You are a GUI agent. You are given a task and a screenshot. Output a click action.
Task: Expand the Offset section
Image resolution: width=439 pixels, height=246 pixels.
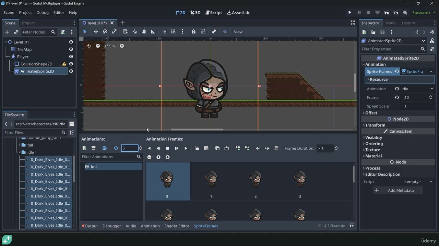pyautogui.click(x=371, y=113)
